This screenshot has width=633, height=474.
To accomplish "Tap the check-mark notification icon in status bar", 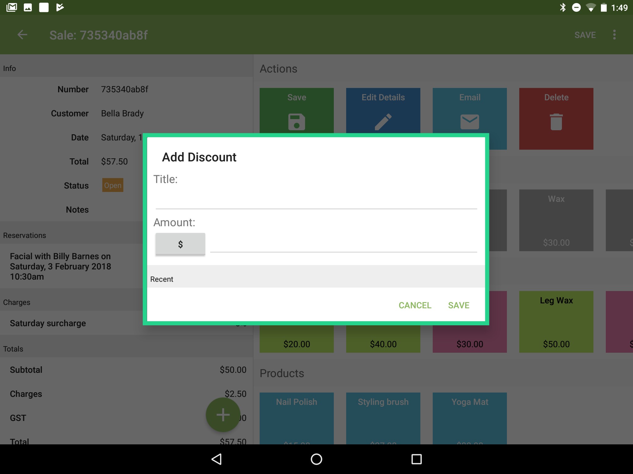I will point(60,7).
